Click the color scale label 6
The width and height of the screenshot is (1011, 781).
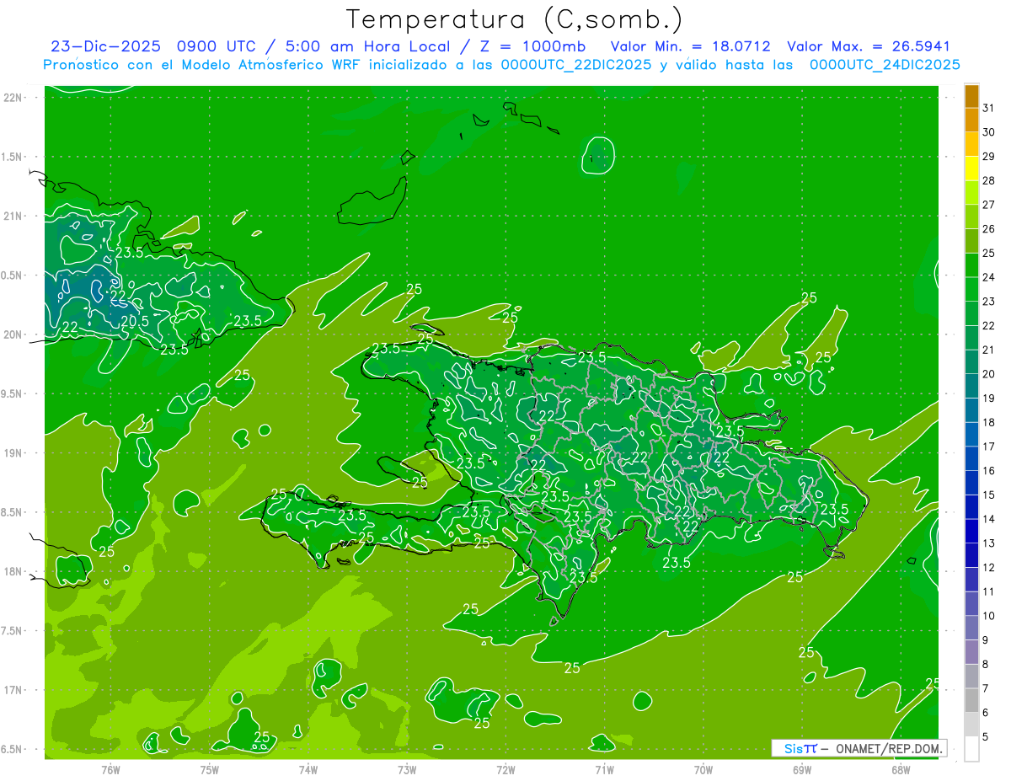(x=985, y=713)
